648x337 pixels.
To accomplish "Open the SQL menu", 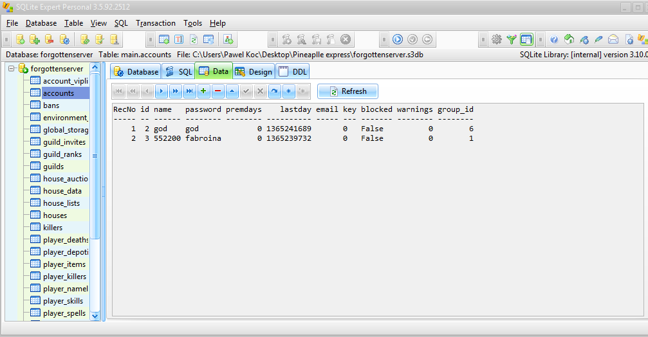I will [121, 23].
